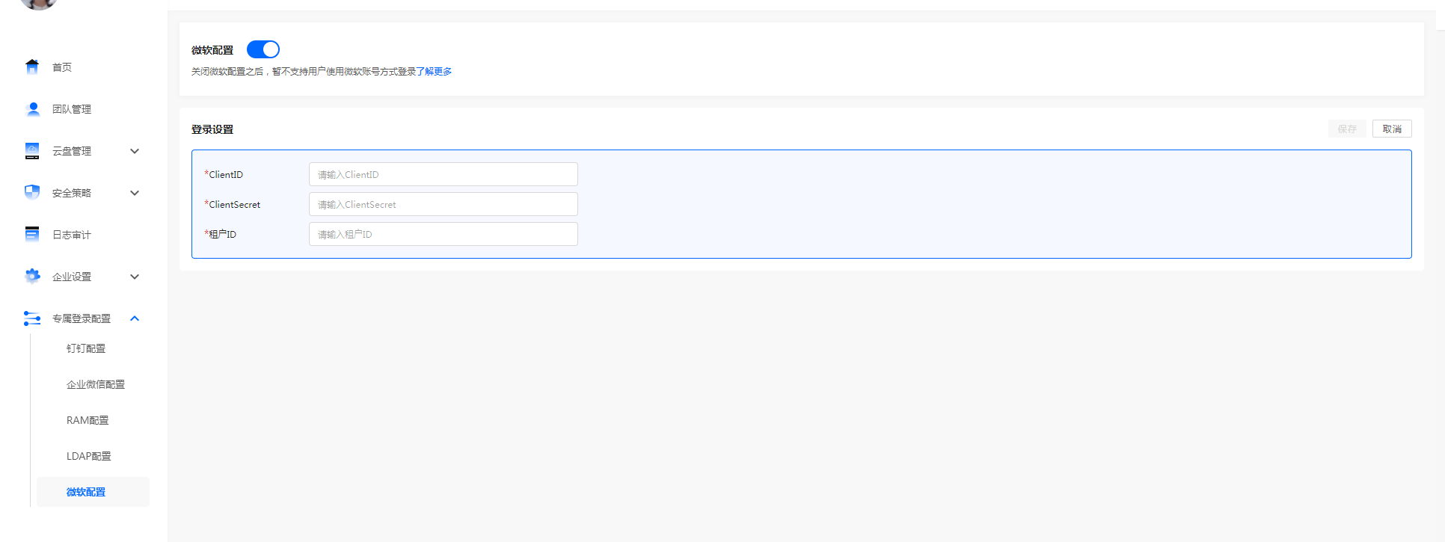Image resolution: width=1445 pixels, height=542 pixels.
Task: Collapse the 专属登录配置 submenu
Action: pyautogui.click(x=135, y=318)
